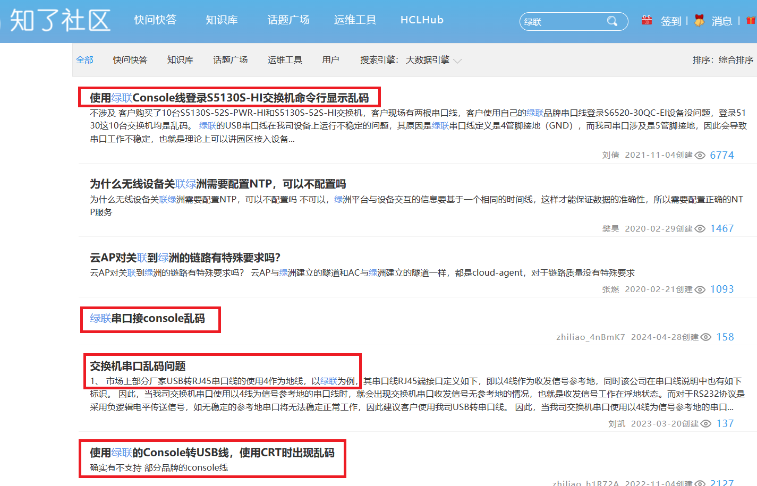Screen dimensions: 757x486
Task: Open 快问快答 in the top navigation bar
Action: click(x=155, y=20)
